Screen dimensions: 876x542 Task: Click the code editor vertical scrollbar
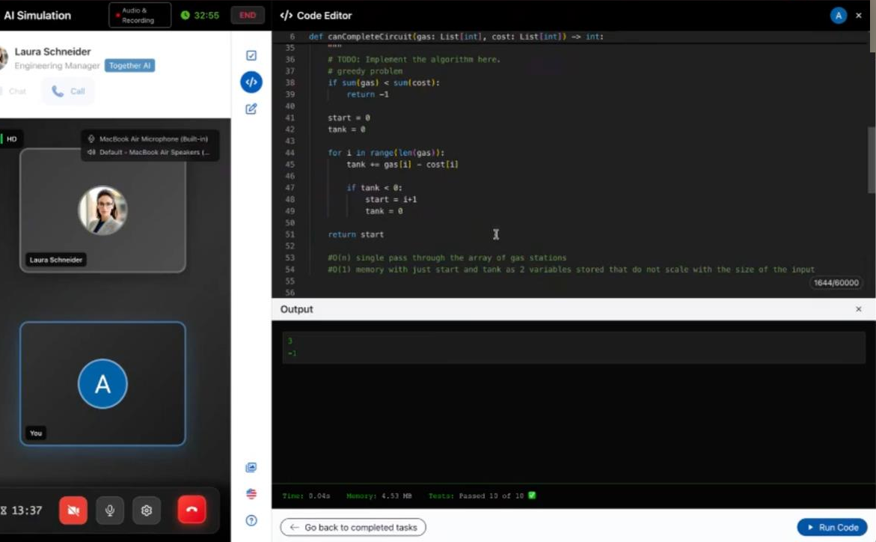tap(872, 160)
